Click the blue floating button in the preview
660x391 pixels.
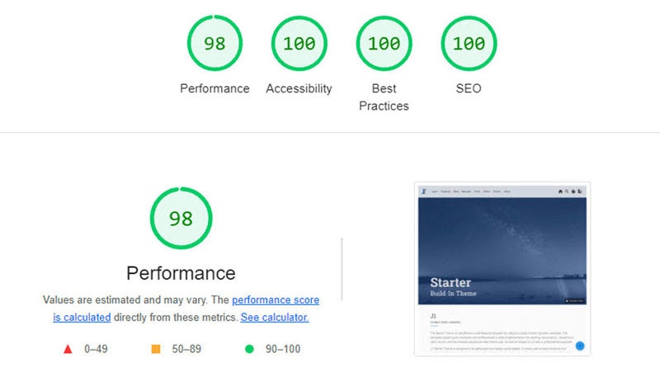coord(579,346)
